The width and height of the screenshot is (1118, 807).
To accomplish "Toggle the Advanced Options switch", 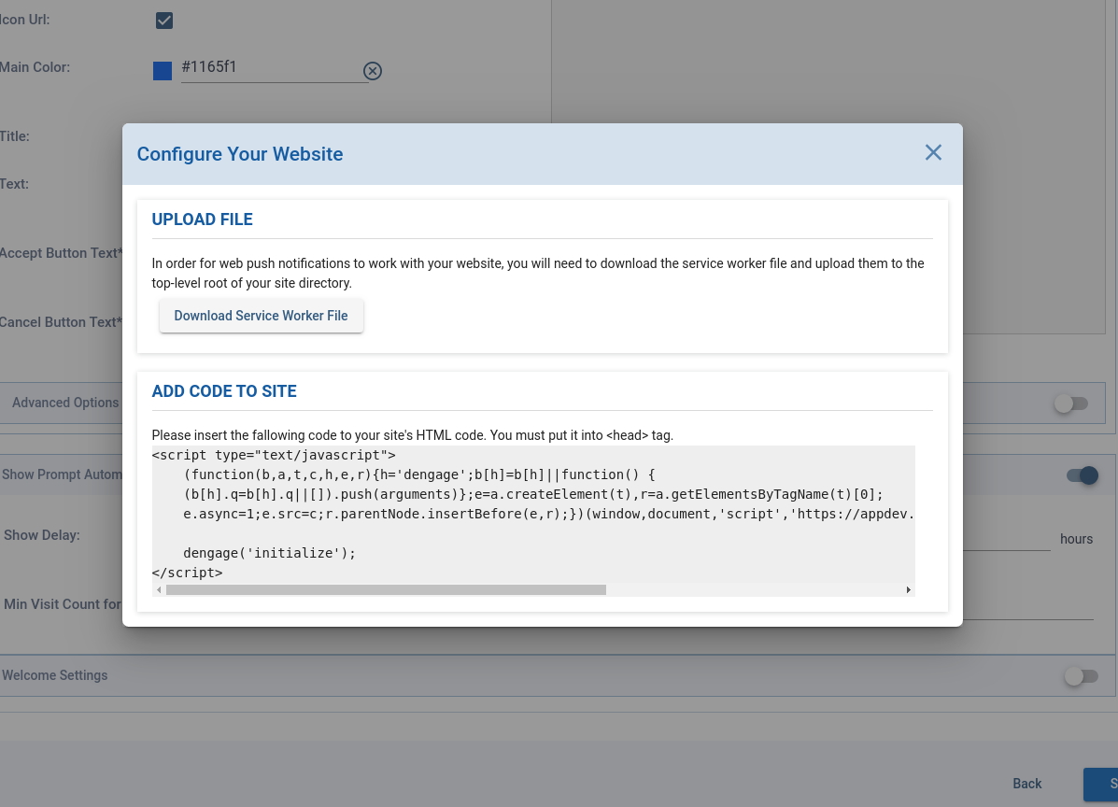I will (1071, 403).
